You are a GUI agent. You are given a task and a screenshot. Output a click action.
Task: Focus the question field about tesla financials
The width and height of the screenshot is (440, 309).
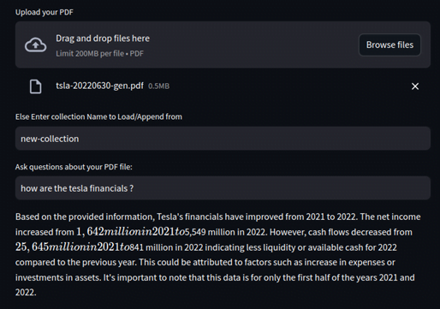[x=223, y=188]
